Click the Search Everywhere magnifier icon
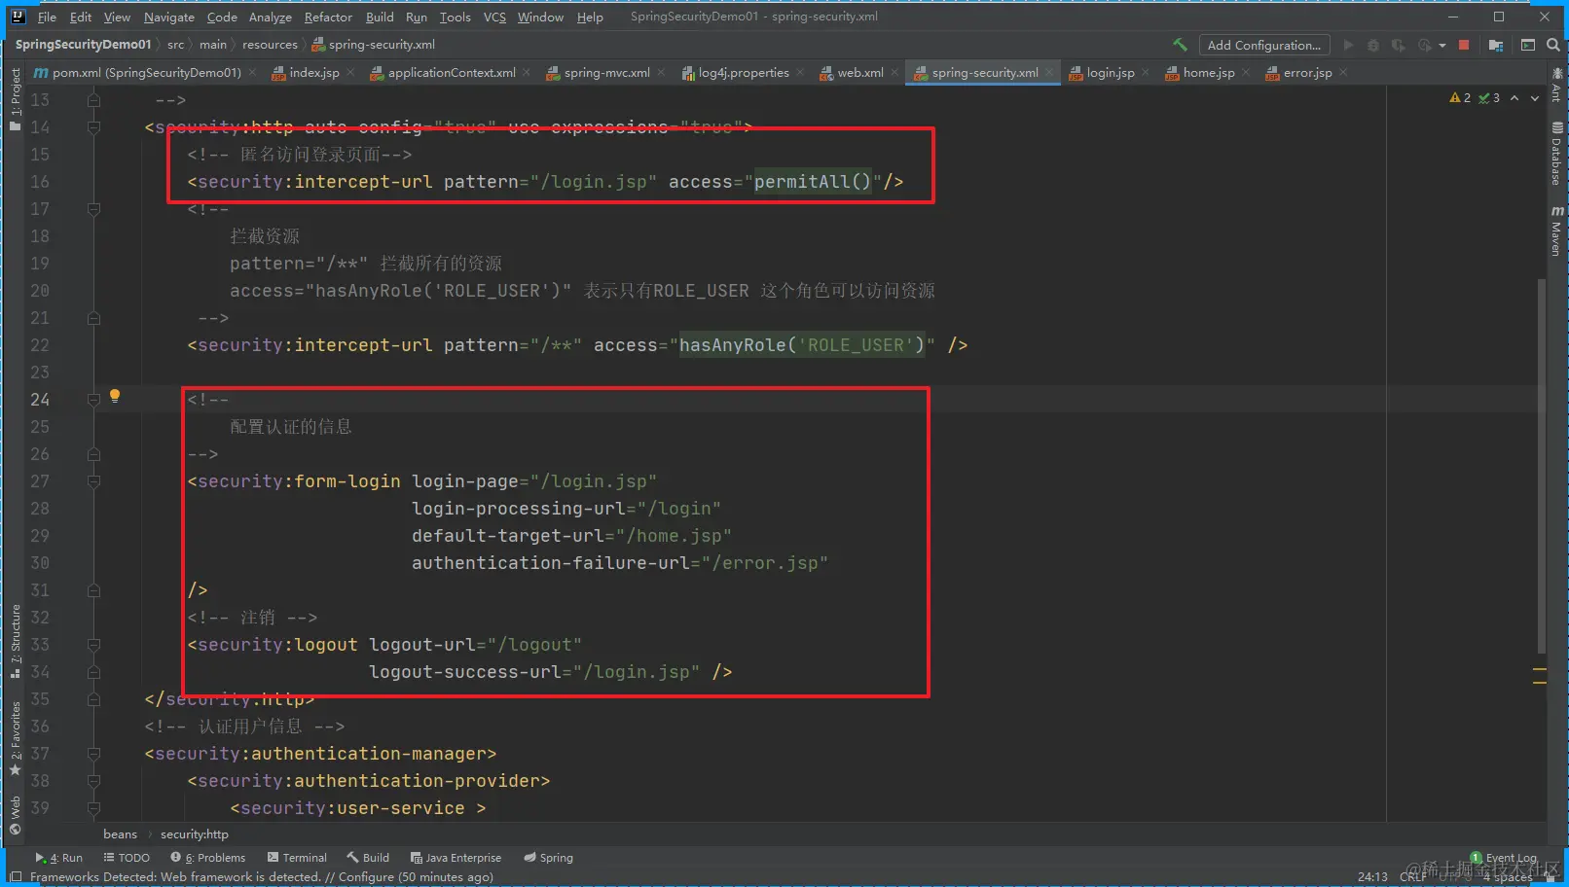 coord(1553,45)
